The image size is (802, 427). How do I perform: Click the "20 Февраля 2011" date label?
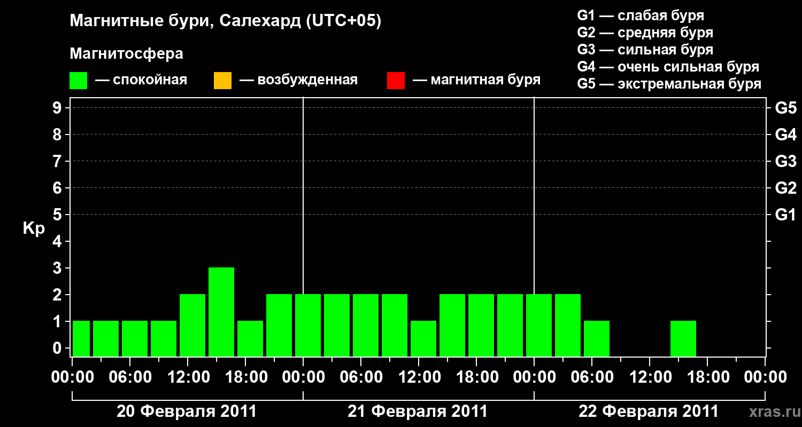pos(187,412)
